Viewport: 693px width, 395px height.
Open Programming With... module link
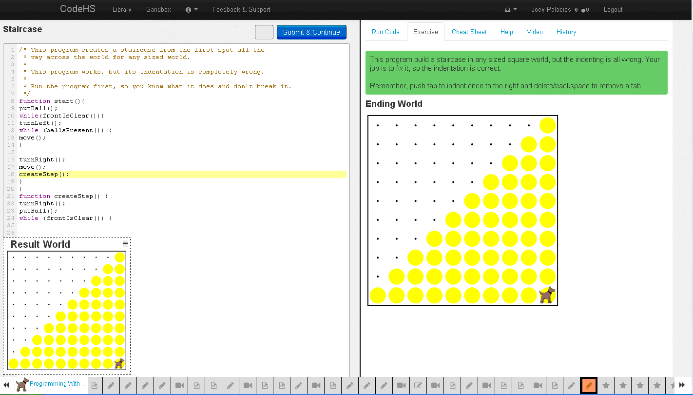[58, 384]
